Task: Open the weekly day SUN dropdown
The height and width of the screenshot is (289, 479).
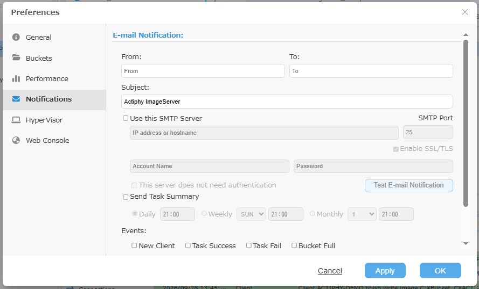Action: [252, 214]
